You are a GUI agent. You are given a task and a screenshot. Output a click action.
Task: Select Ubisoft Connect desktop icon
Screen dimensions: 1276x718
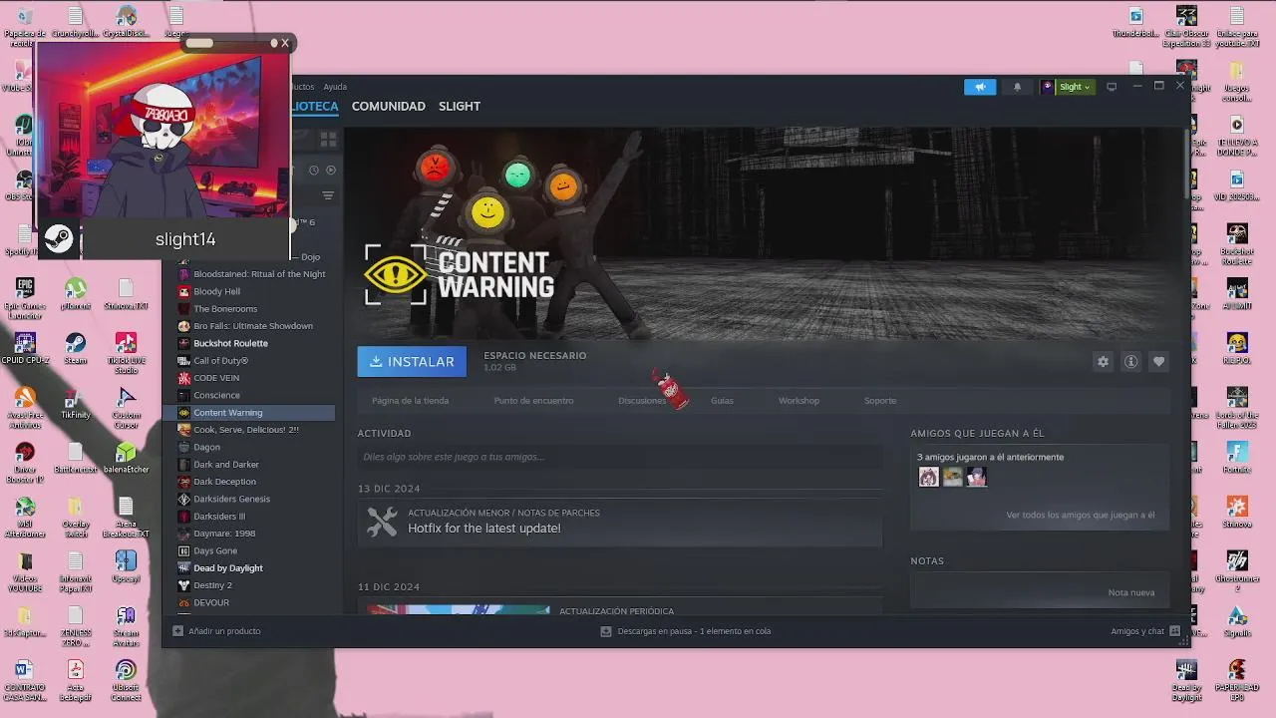click(x=126, y=682)
